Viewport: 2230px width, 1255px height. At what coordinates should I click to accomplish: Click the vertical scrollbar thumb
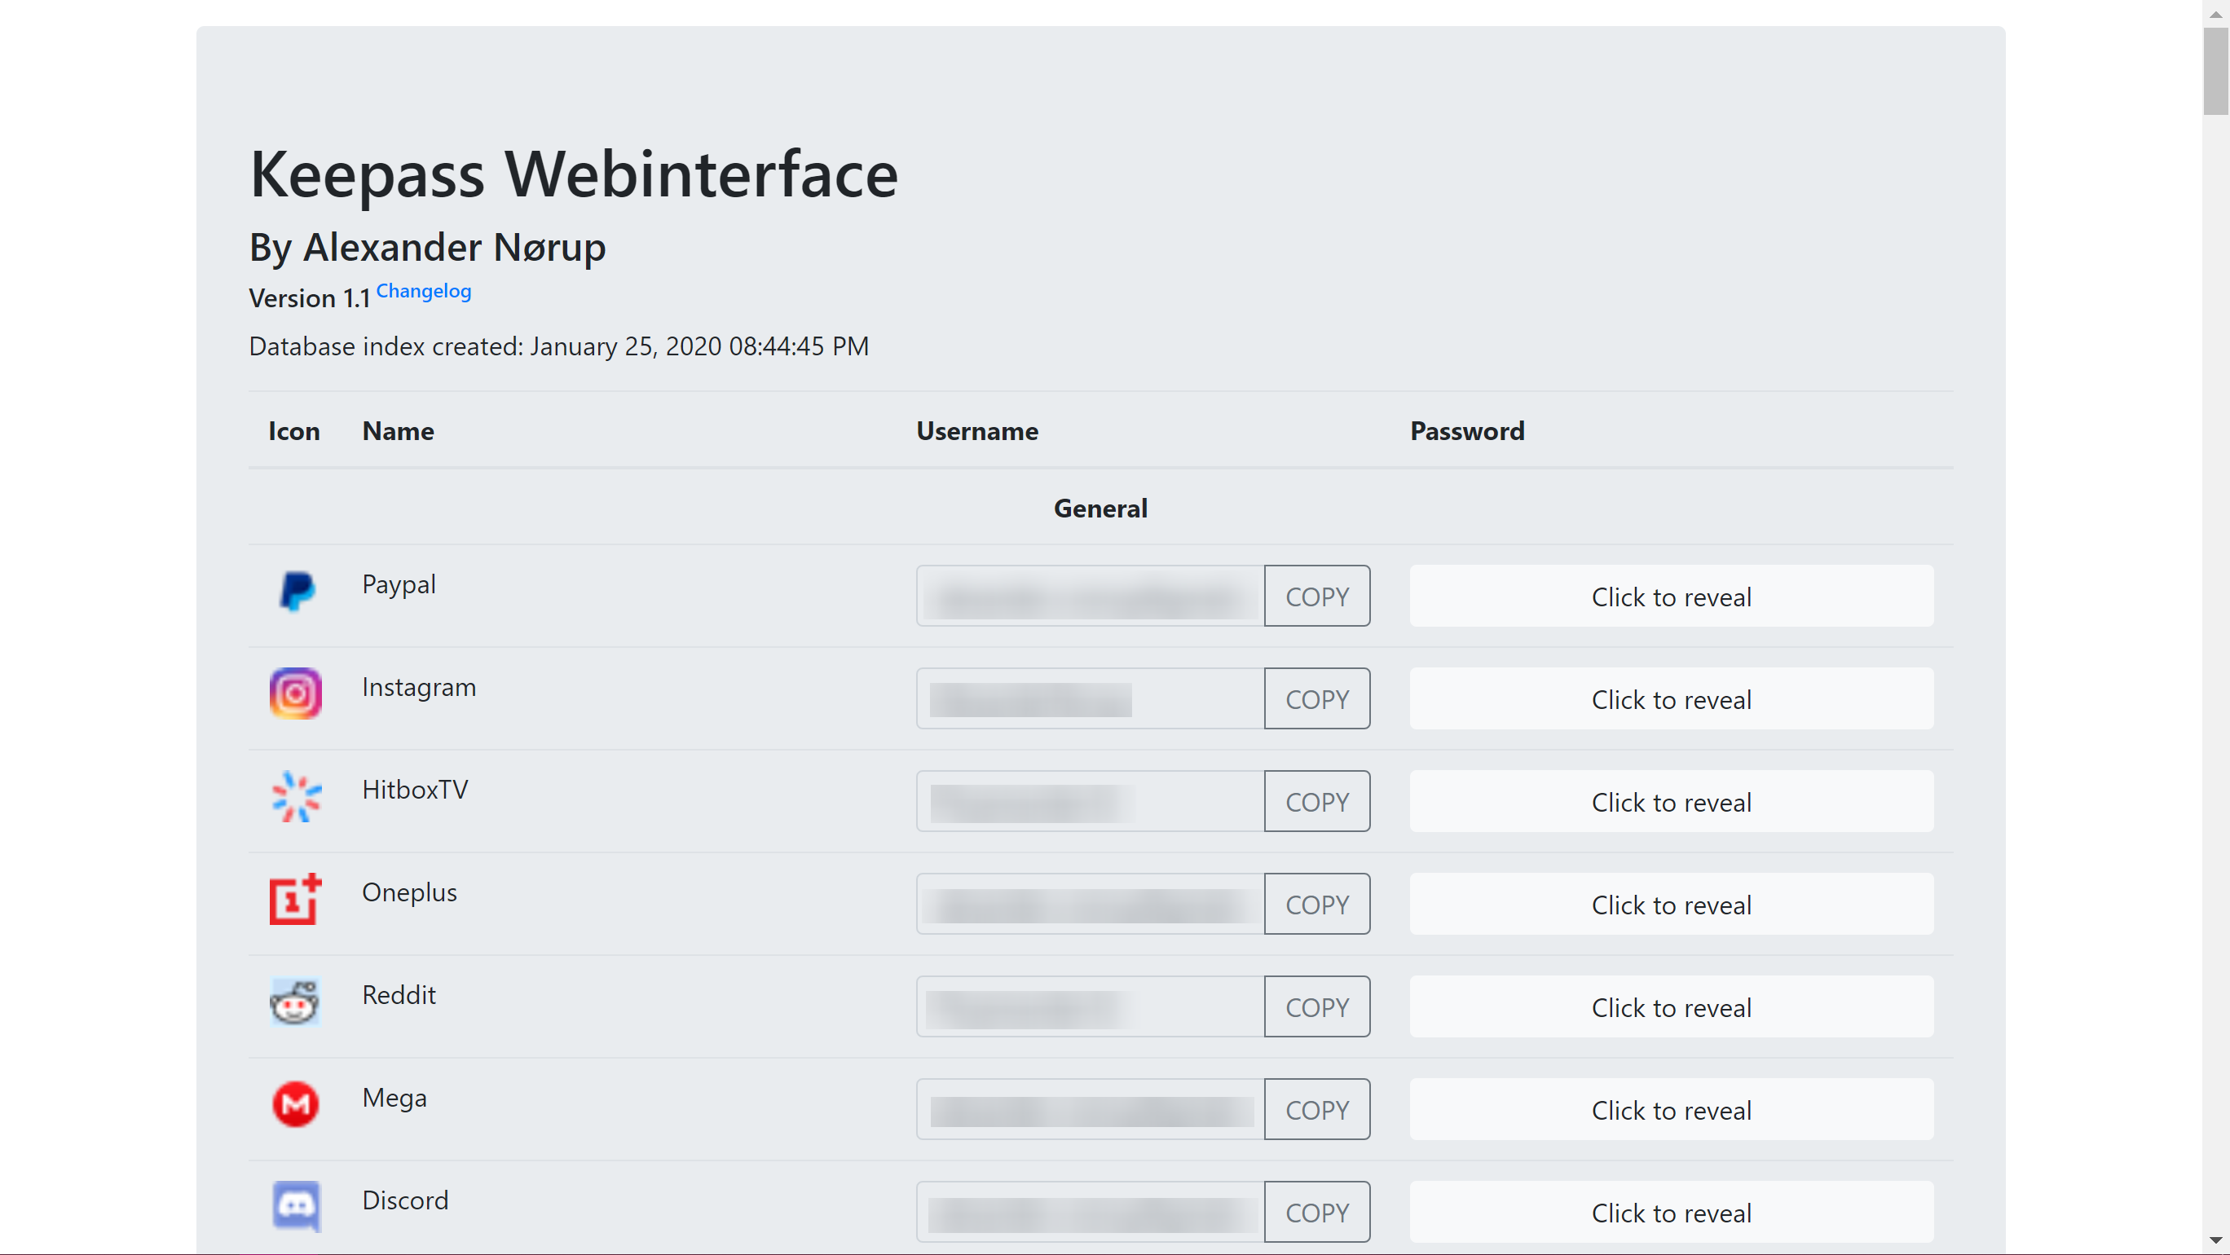(2215, 71)
